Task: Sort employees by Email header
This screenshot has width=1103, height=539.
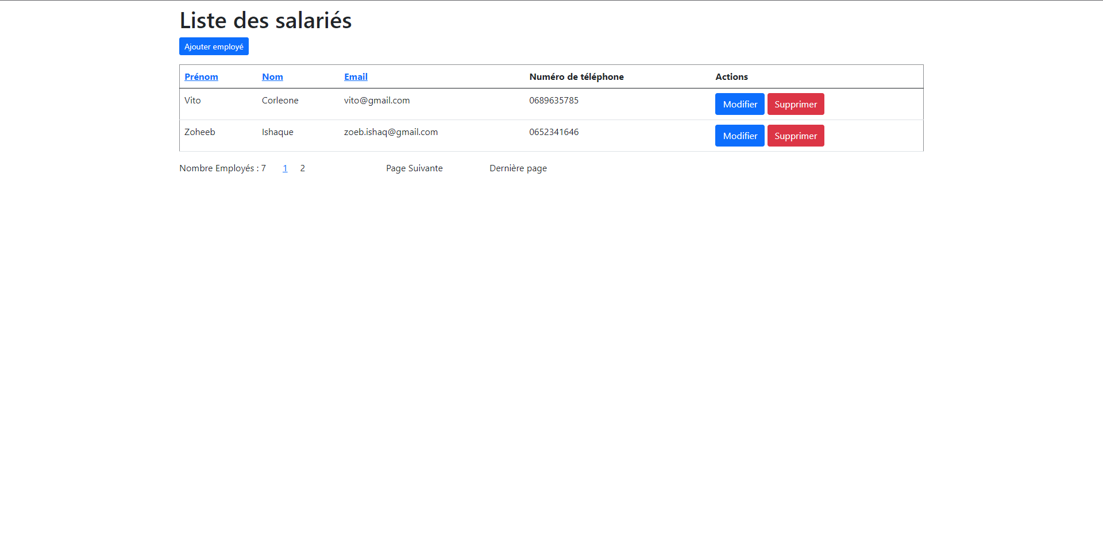Action: (356, 77)
